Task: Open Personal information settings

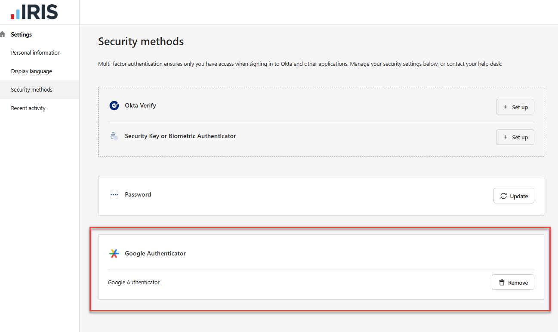Action: tap(36, 52)
